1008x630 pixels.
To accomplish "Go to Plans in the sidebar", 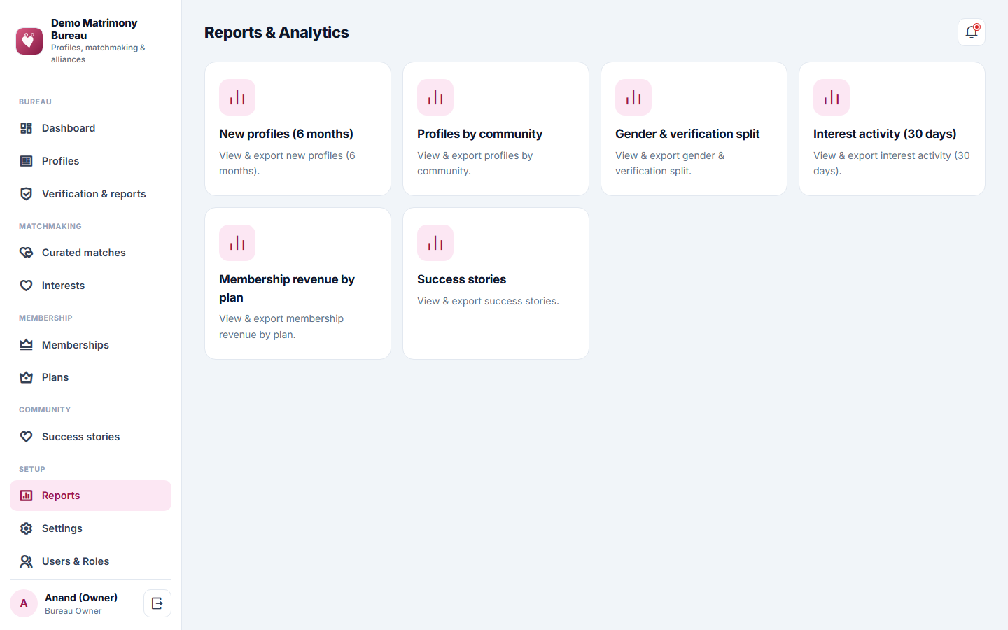I will click(x=90, y=377).
